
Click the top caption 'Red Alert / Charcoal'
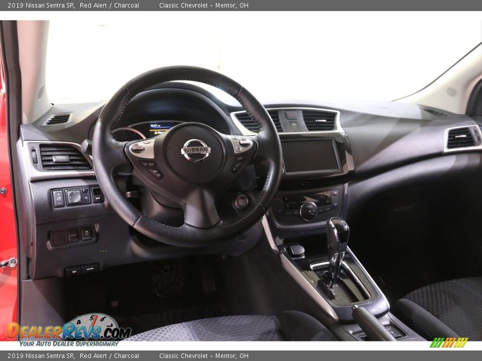click(x=109, y=5)
